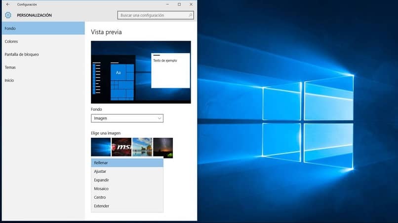Maximize the Configuración window
The height and width of the screenshot is (223, 398).
click(x=179, y=4)
